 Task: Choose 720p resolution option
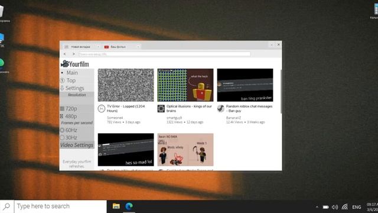point(71,109)
